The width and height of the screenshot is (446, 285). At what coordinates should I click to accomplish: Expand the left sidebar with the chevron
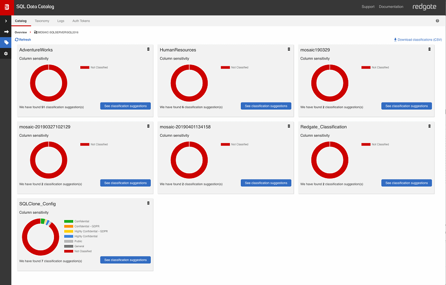tap(6, 21)
